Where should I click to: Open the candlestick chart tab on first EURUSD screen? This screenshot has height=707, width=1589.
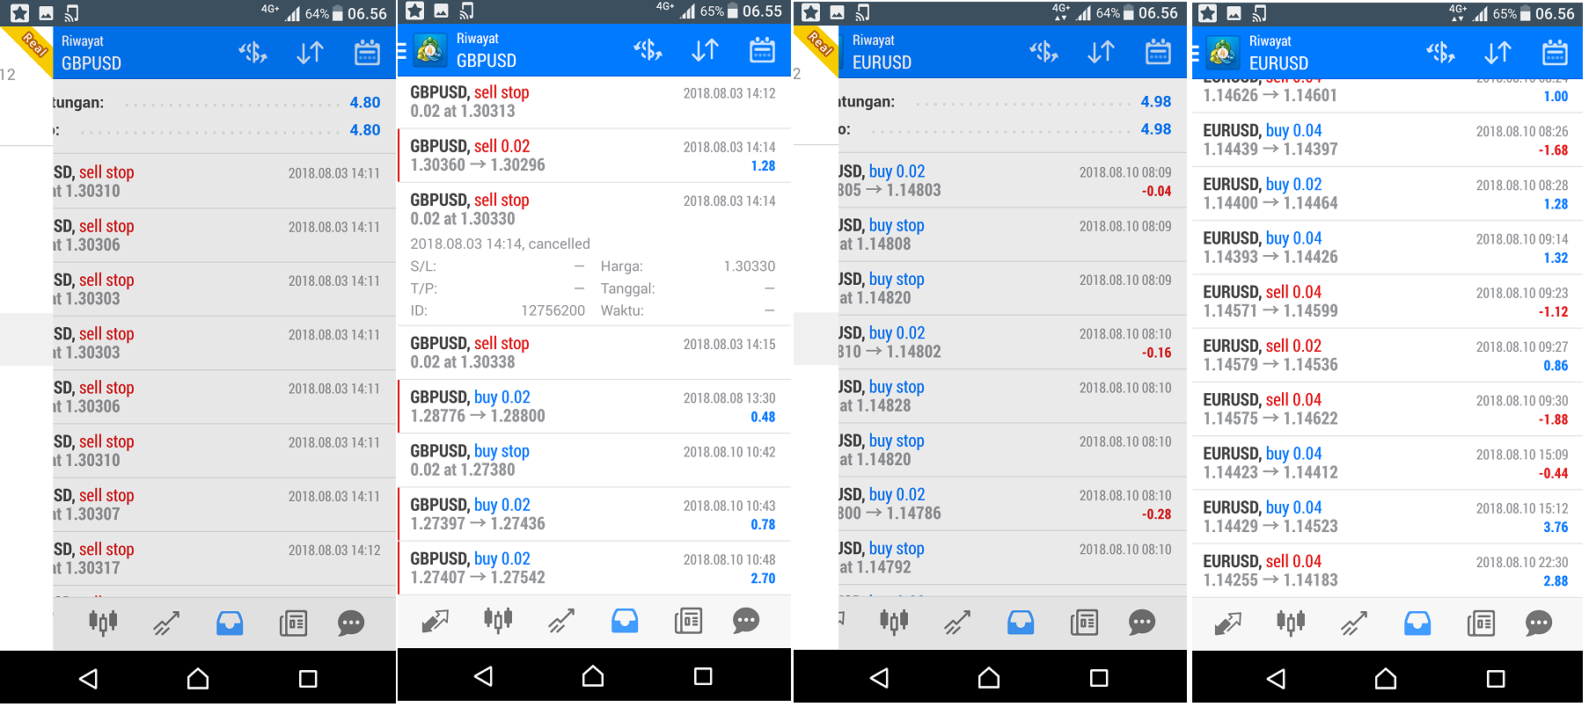(x=894, y=623)
